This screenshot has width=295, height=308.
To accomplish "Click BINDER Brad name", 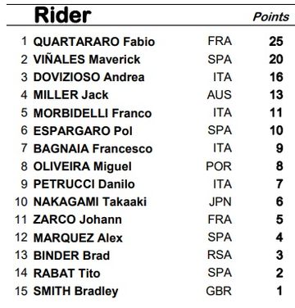I will (71, 256).
